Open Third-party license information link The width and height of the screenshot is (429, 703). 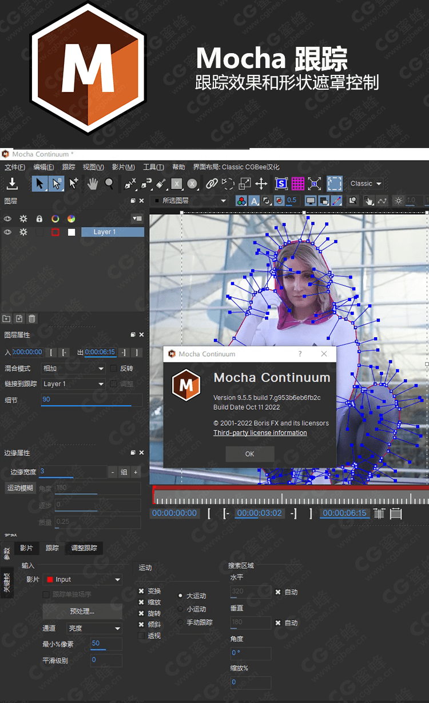[x=260, y=433]
